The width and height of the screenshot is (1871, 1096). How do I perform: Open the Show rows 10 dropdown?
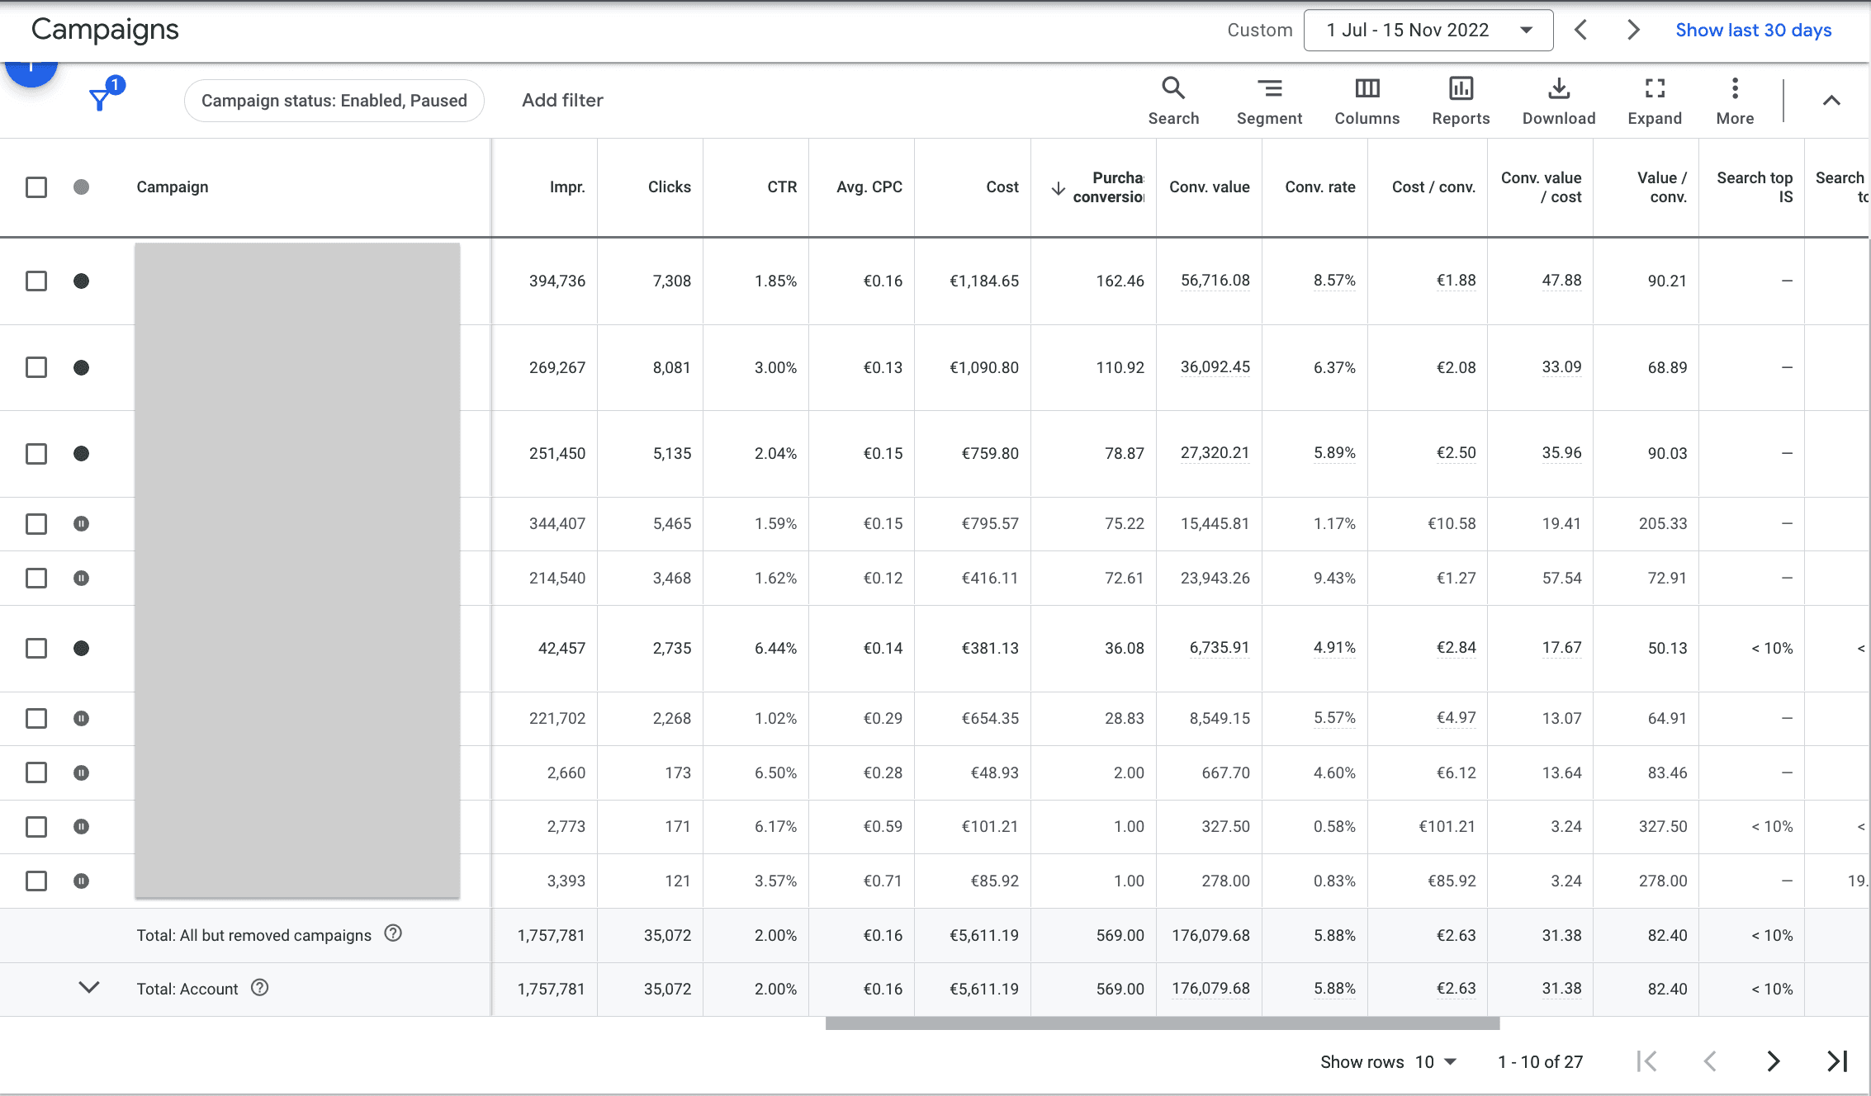tap(1436, 1062)
